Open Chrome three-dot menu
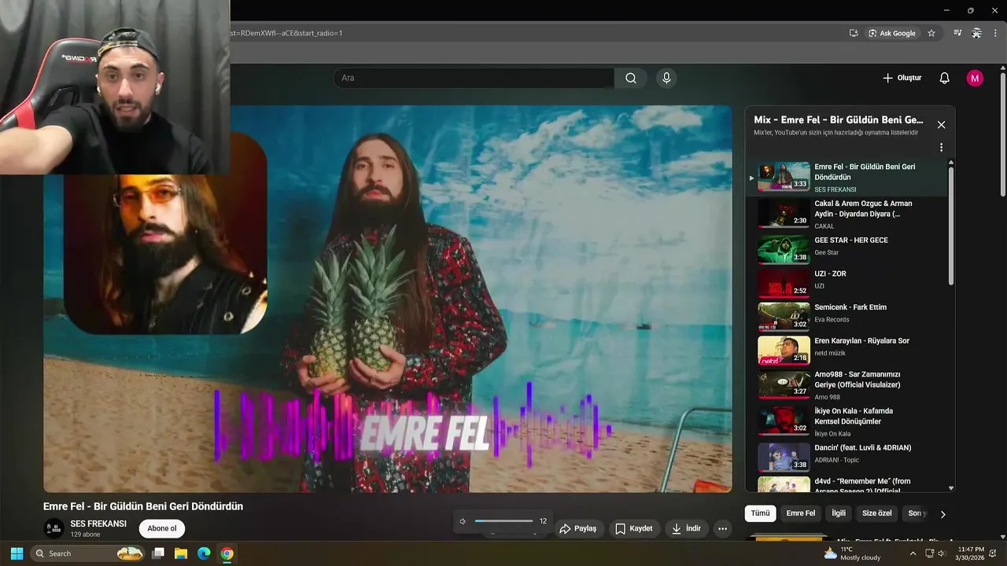Screen dimensions: 1007x566 [995, 33]
